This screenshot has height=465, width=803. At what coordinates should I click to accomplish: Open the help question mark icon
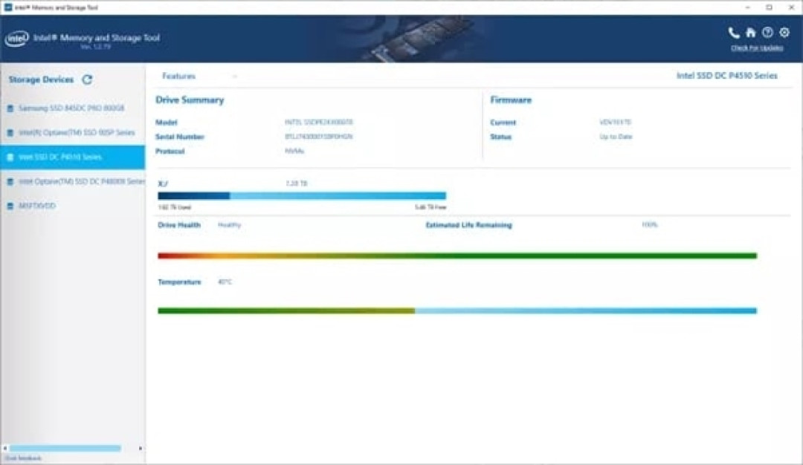point(767,33)
